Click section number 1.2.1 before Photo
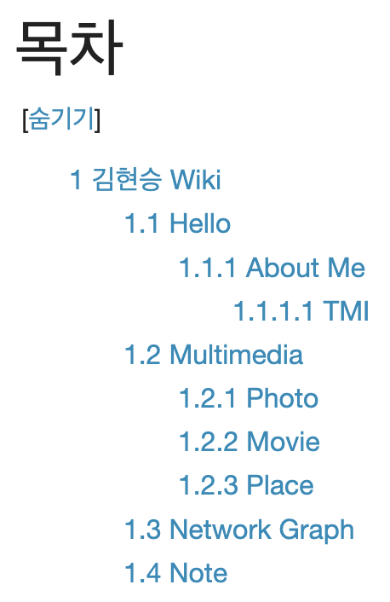This screenshot has height=602, width=390. [x=208, y=398]
